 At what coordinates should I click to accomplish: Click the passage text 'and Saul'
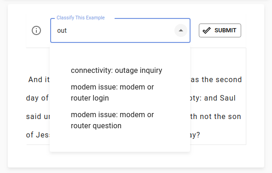[220, 98]
